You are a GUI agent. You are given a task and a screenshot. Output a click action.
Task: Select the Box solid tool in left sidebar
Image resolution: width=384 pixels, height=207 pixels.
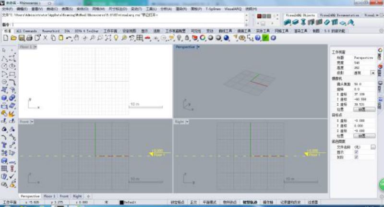point(4,98)
